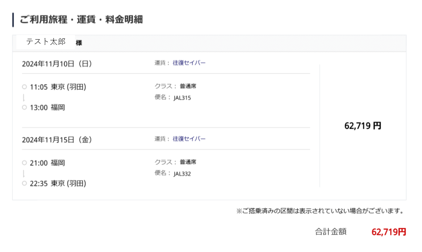
Task: Click the circle marker beside 22:35 Tokyo arrival
Action: click(24, 183)
